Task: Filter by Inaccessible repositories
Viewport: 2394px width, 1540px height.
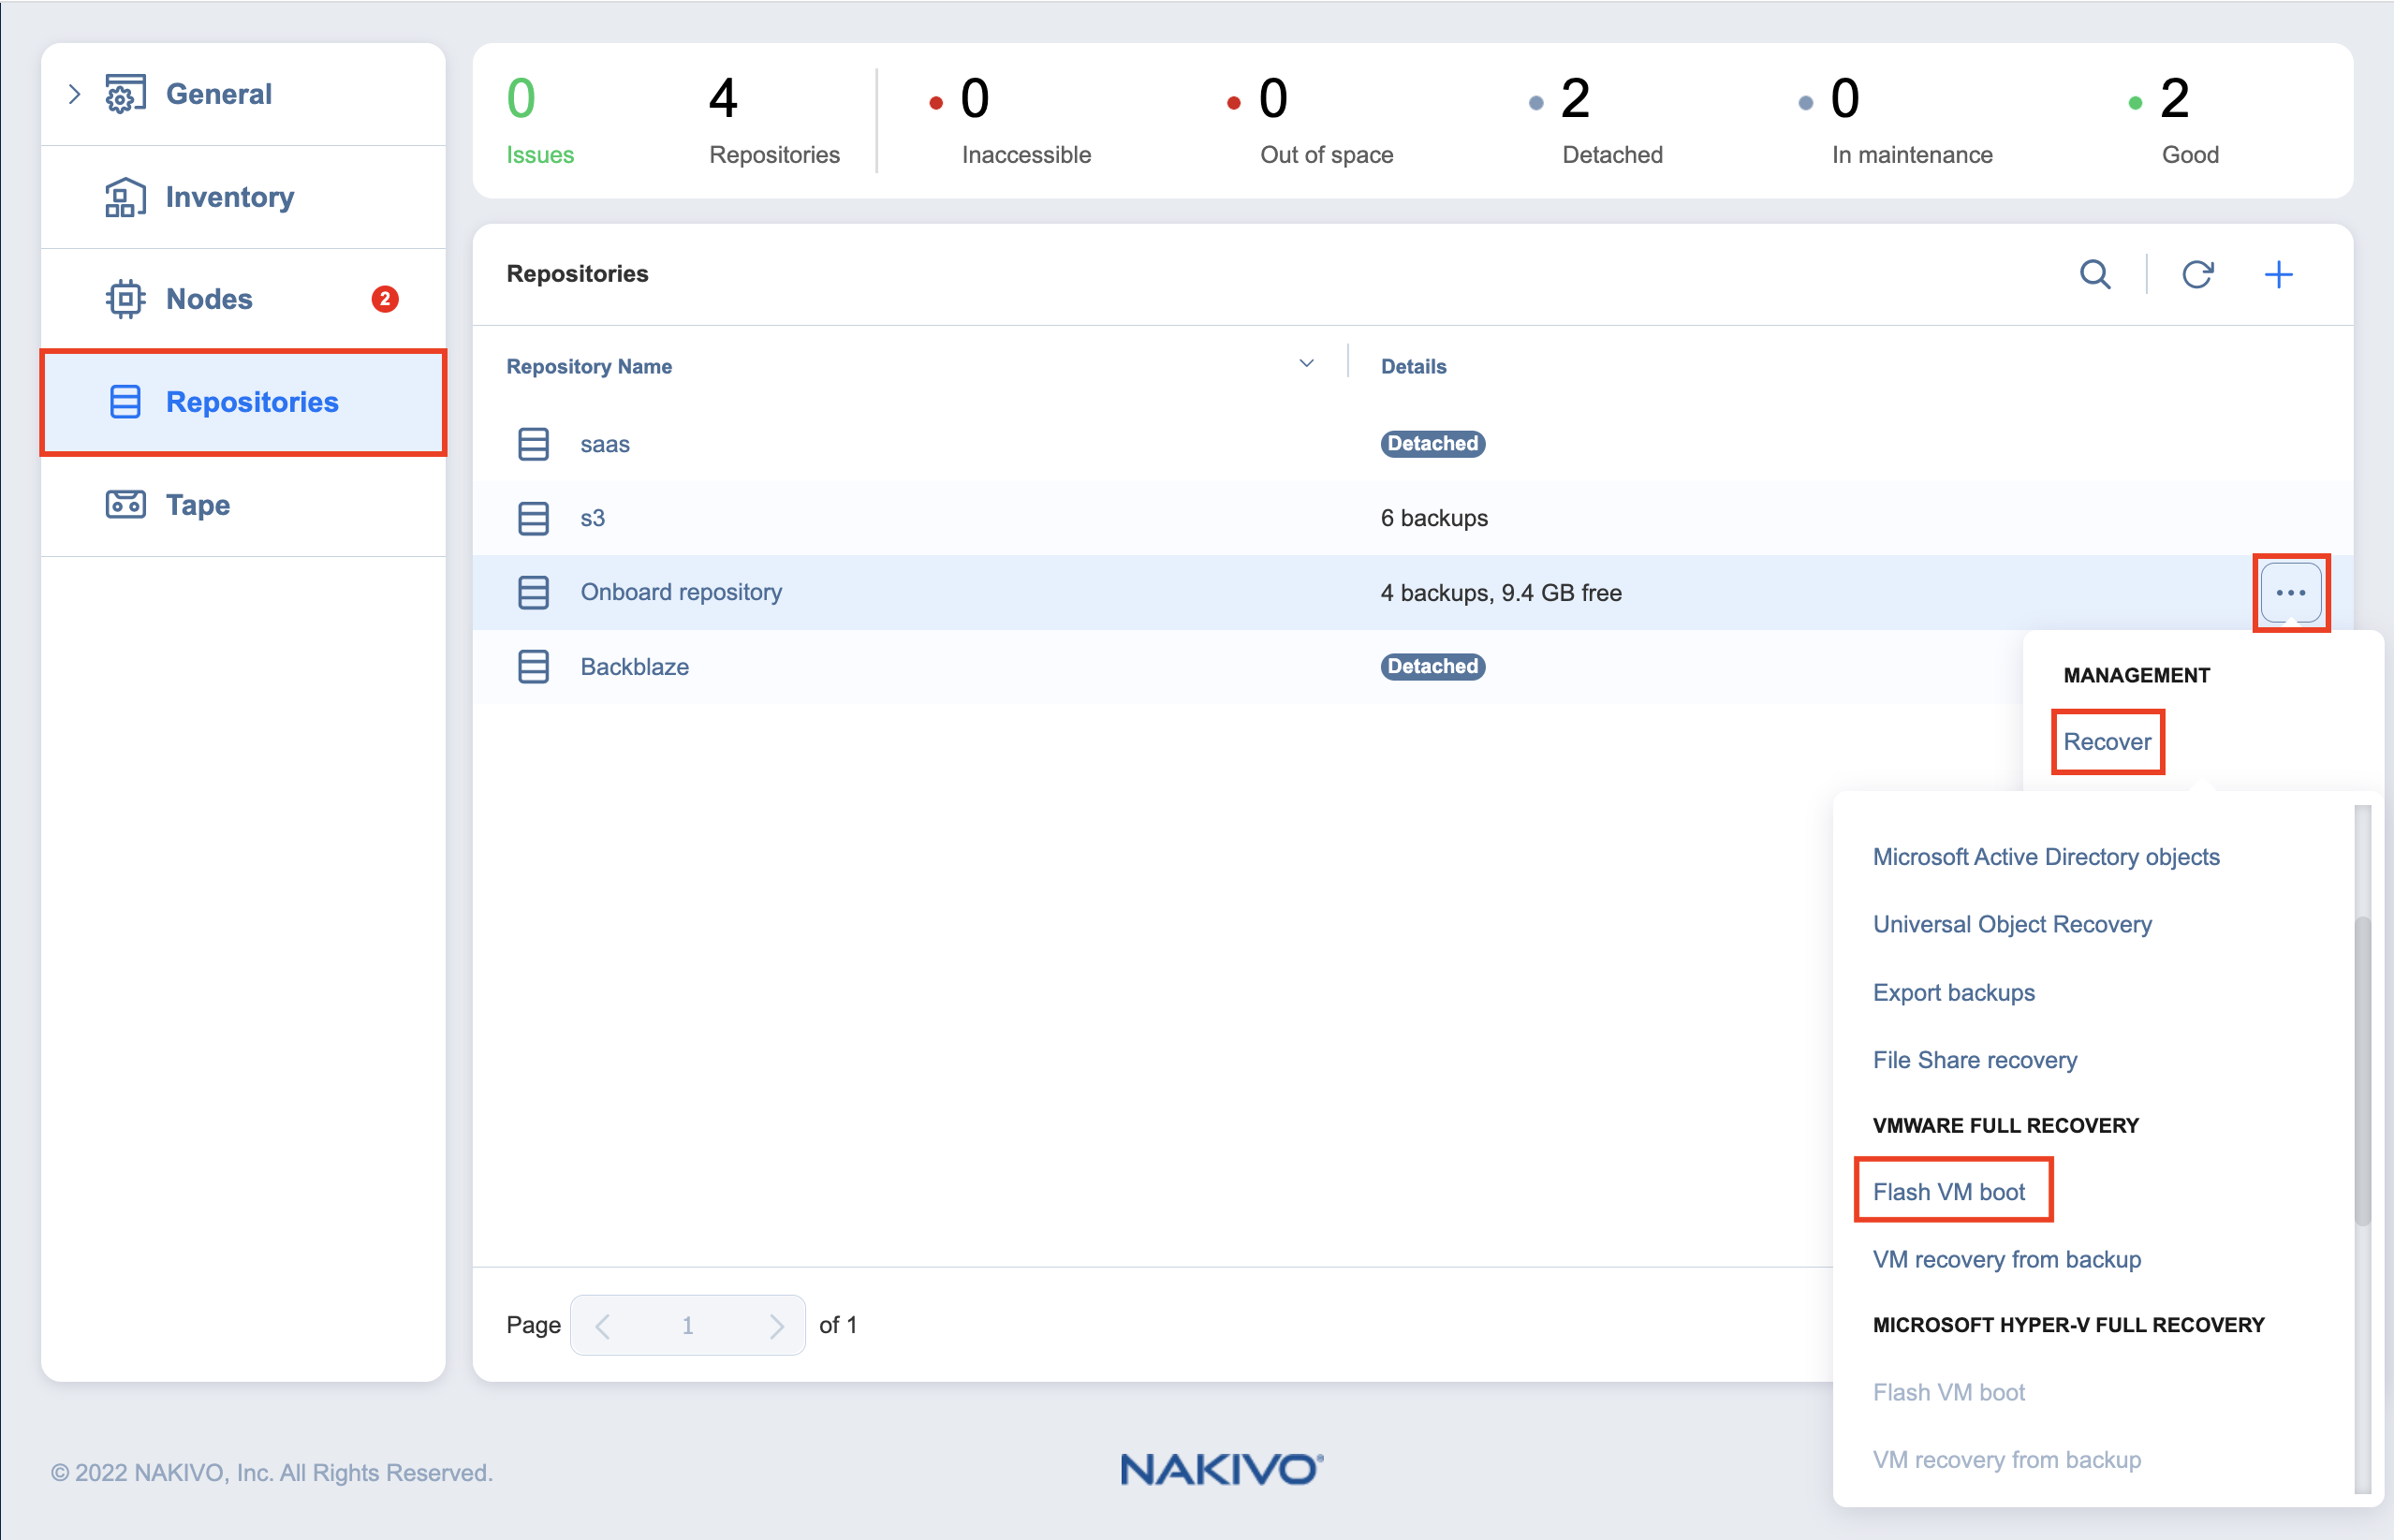Action: [1010, 121]
